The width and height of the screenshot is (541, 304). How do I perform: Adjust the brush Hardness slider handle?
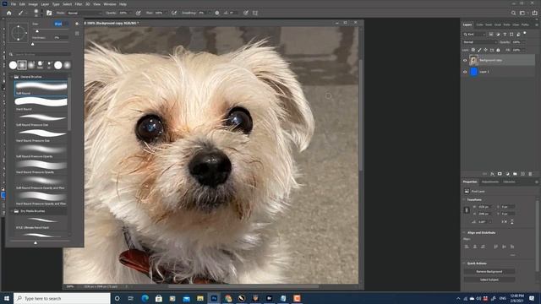point(33,44)
